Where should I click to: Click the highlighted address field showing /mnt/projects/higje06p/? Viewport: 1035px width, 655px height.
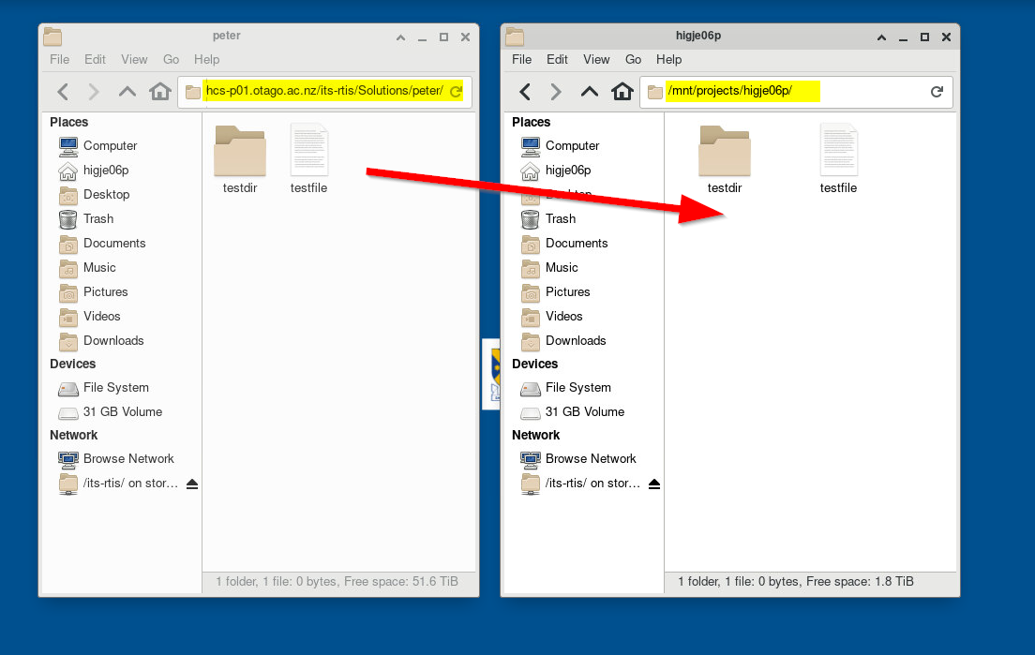(x=741, y=92)
